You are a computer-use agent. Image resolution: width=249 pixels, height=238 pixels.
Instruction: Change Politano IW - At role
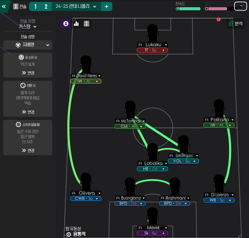[219, 125]
